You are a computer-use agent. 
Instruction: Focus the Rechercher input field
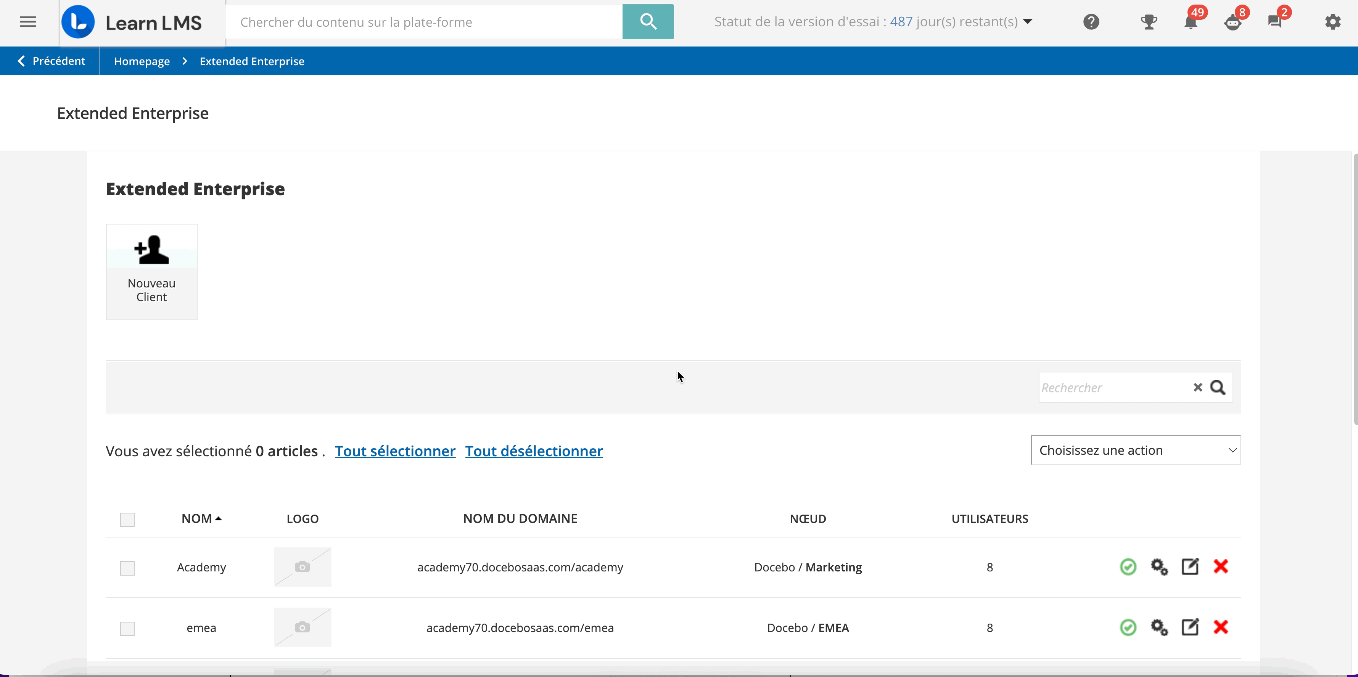(x=1115, y=387)
